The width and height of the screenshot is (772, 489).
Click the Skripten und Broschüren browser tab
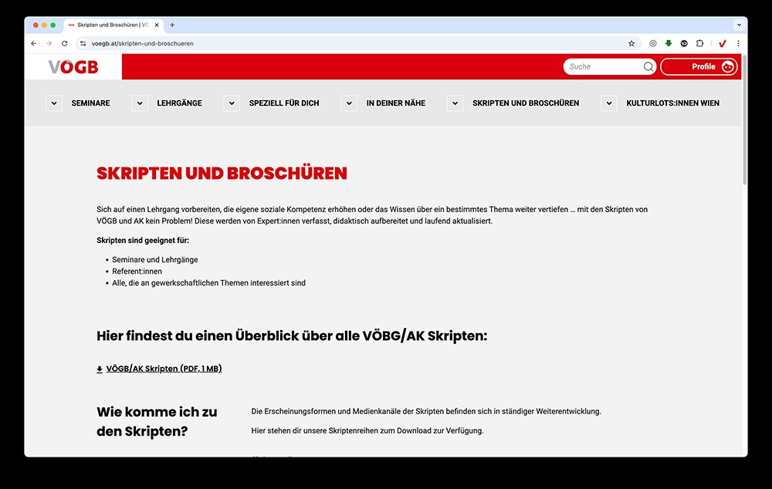coord(112,24)
